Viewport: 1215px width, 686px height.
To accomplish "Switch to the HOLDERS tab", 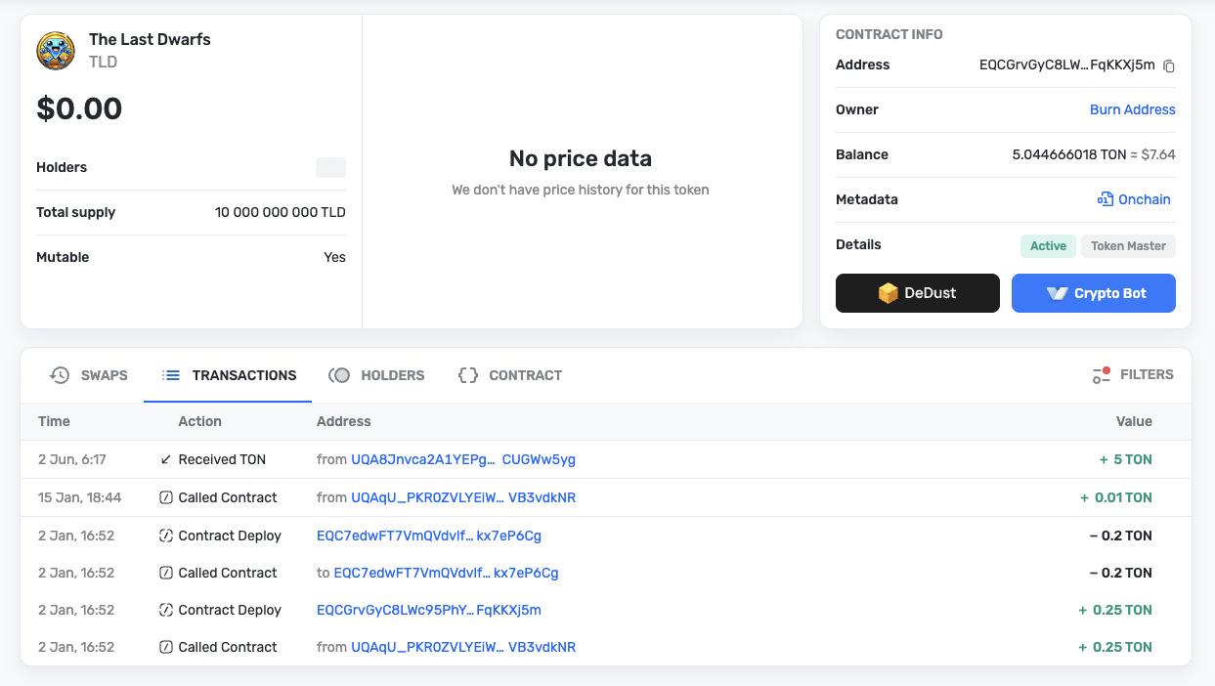I will click(x=376, y=375).
